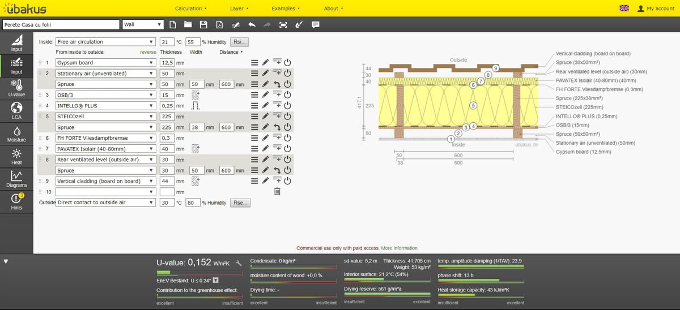Open the top Input geometry sidebar panel

pos(16,43)
